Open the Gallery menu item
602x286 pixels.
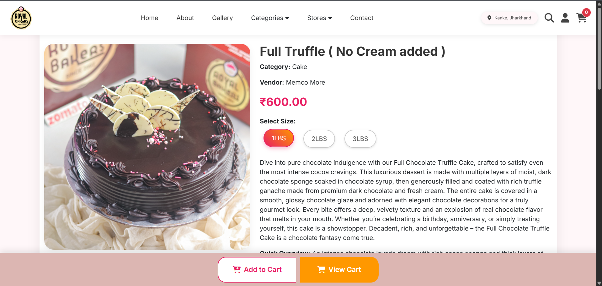(222, 18)
